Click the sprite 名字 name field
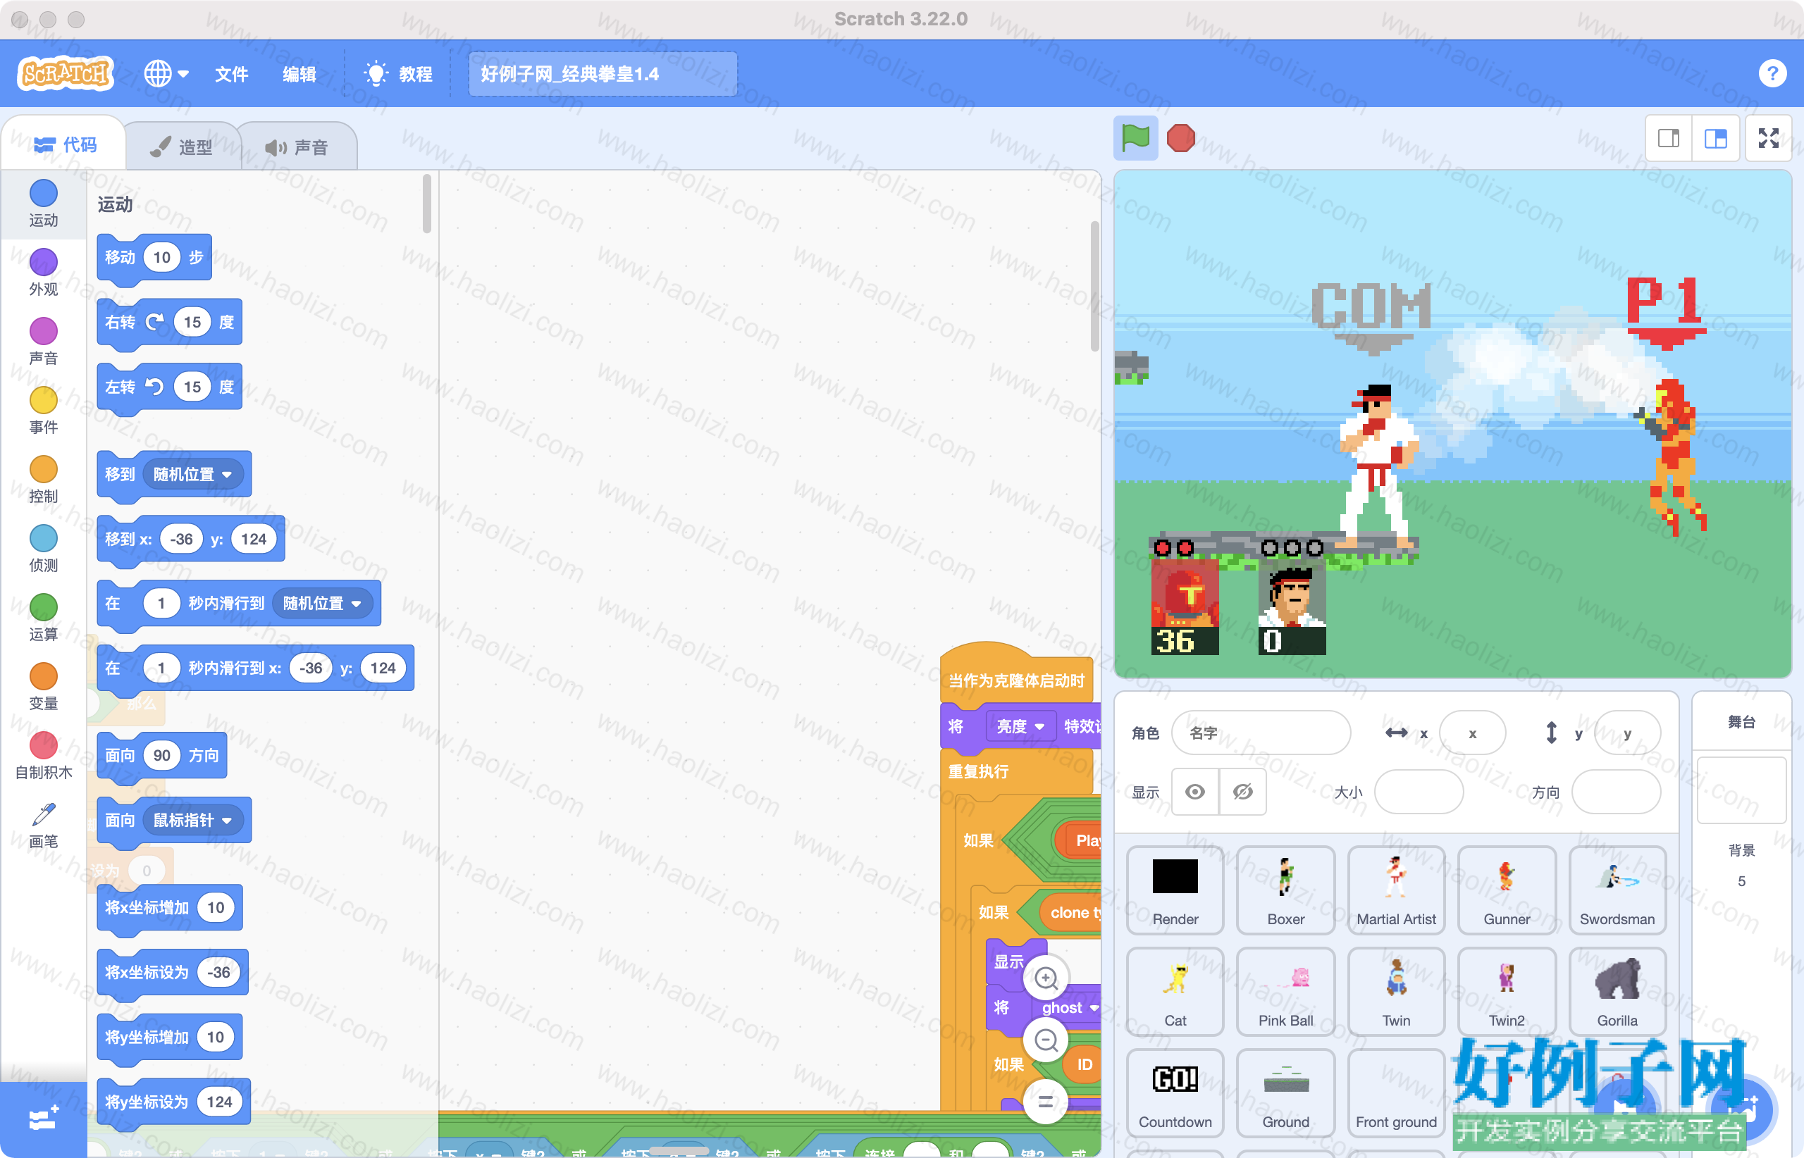The width and height of the screenshot is (1804, 1158). pyautogui.click(x=1261, y=733)
